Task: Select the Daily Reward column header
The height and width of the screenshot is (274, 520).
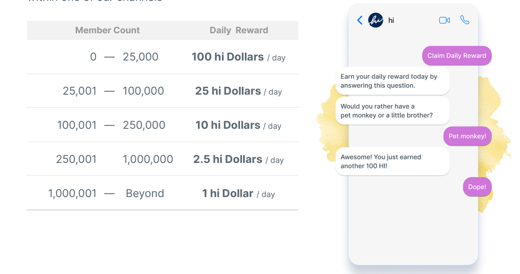Action: [239, 30]
